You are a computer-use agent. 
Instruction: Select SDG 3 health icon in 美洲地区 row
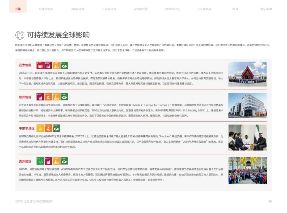[x=40, y=161]
